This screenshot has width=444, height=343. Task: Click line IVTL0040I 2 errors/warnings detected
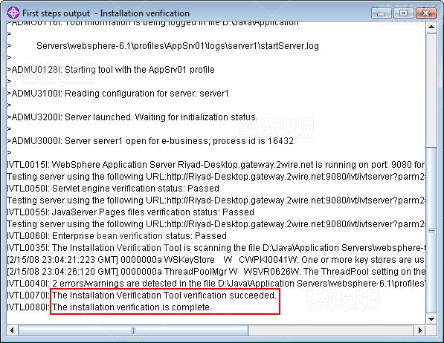(x=216, y=284)
